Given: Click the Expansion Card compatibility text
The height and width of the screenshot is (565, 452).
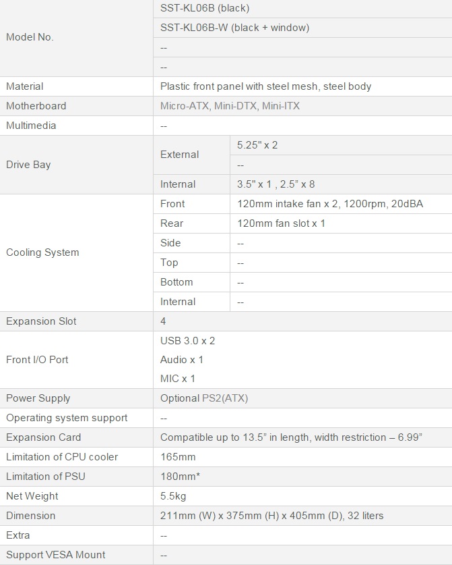Looking at the screenshot, I should (x=291, y=437).
